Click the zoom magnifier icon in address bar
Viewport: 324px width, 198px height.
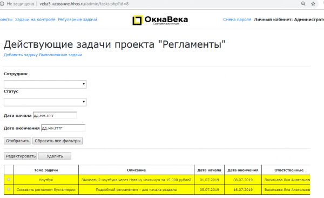[x=303, y=4]
